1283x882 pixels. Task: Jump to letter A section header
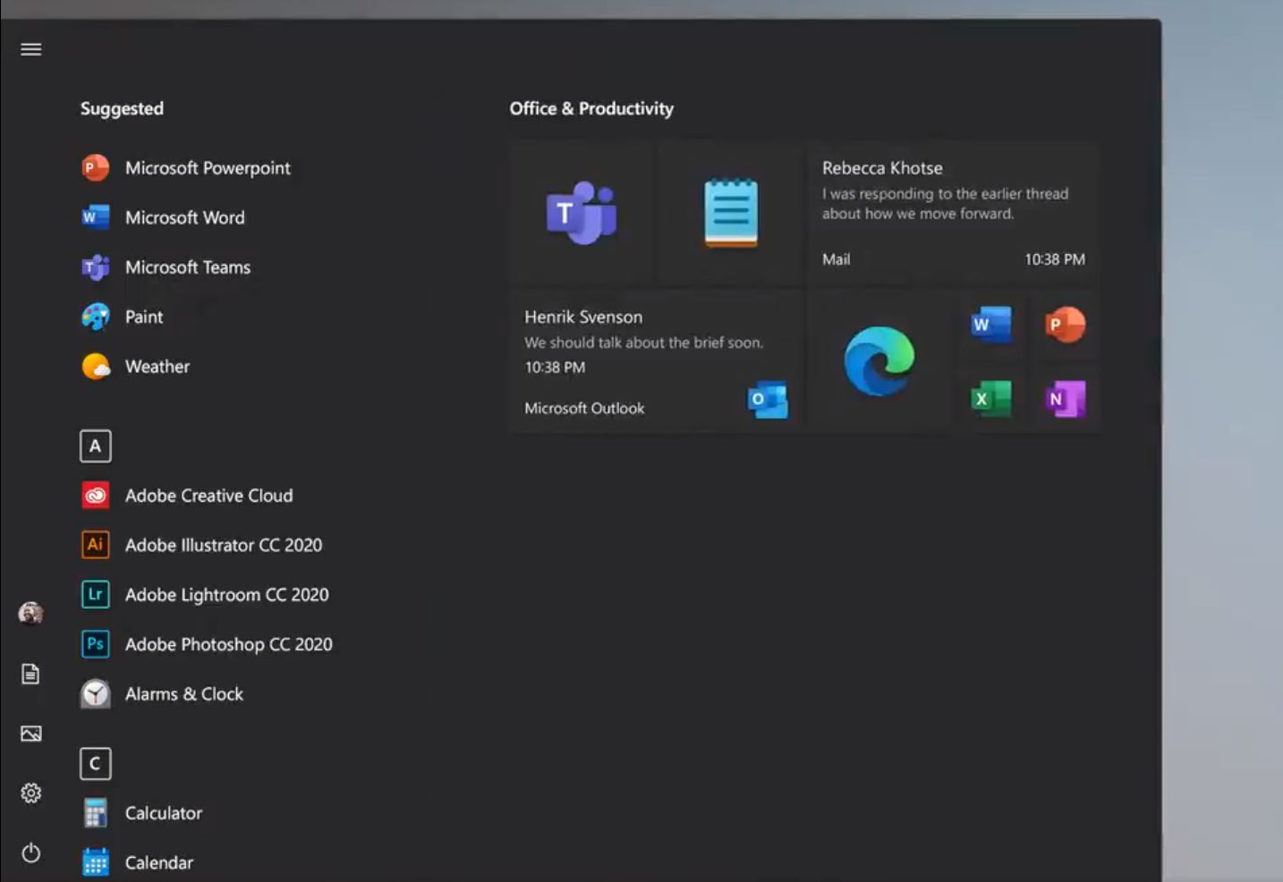pyautogui.click(x=96, y=445)
